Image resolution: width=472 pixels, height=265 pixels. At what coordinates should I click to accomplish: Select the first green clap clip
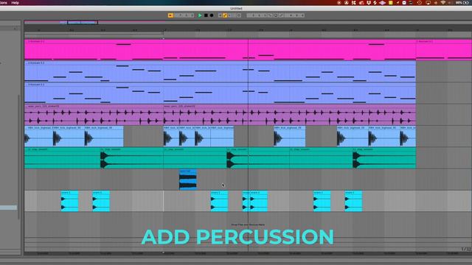coord(62,158)
